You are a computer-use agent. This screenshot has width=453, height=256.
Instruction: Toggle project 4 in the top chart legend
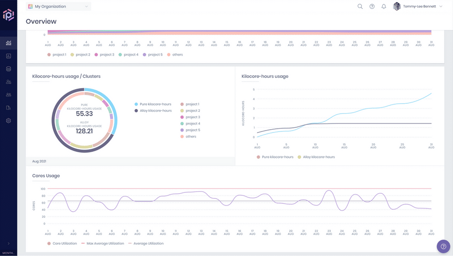(128, 55)
